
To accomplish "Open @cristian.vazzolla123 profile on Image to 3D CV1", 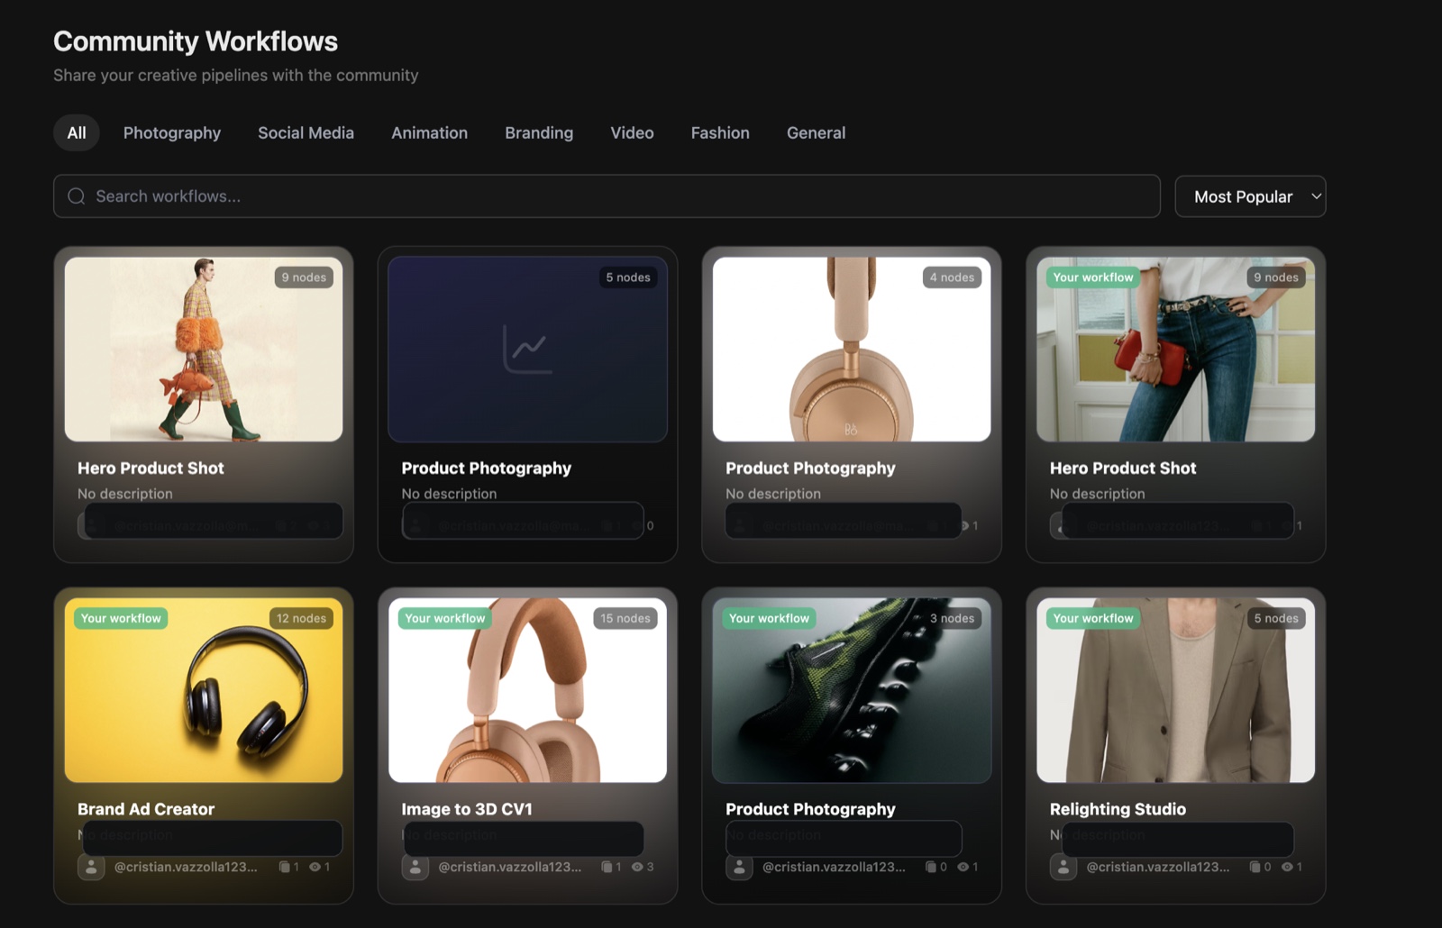I will pyautogui.click(x=510, y=867).
